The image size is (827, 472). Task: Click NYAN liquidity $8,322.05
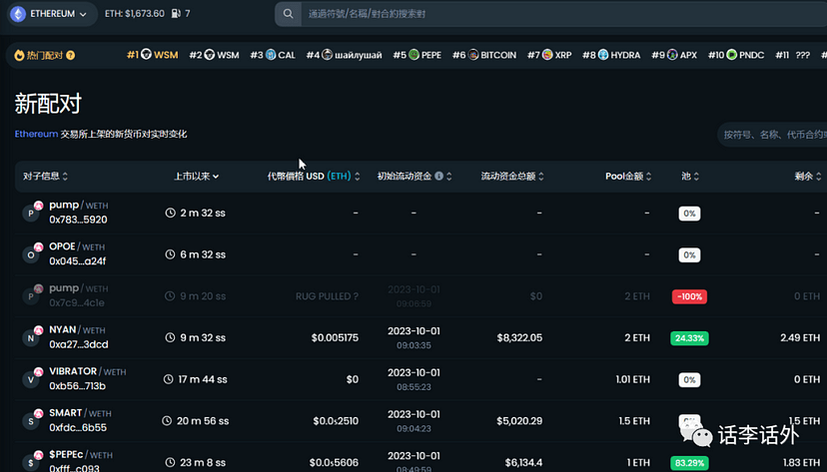click(519, 337)
